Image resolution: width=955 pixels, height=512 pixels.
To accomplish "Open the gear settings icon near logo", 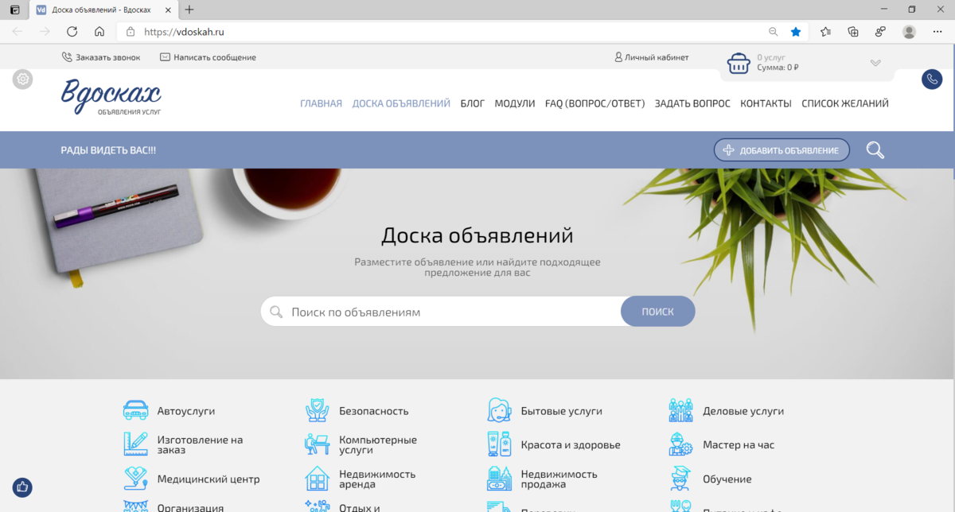I will pos(23,79).
